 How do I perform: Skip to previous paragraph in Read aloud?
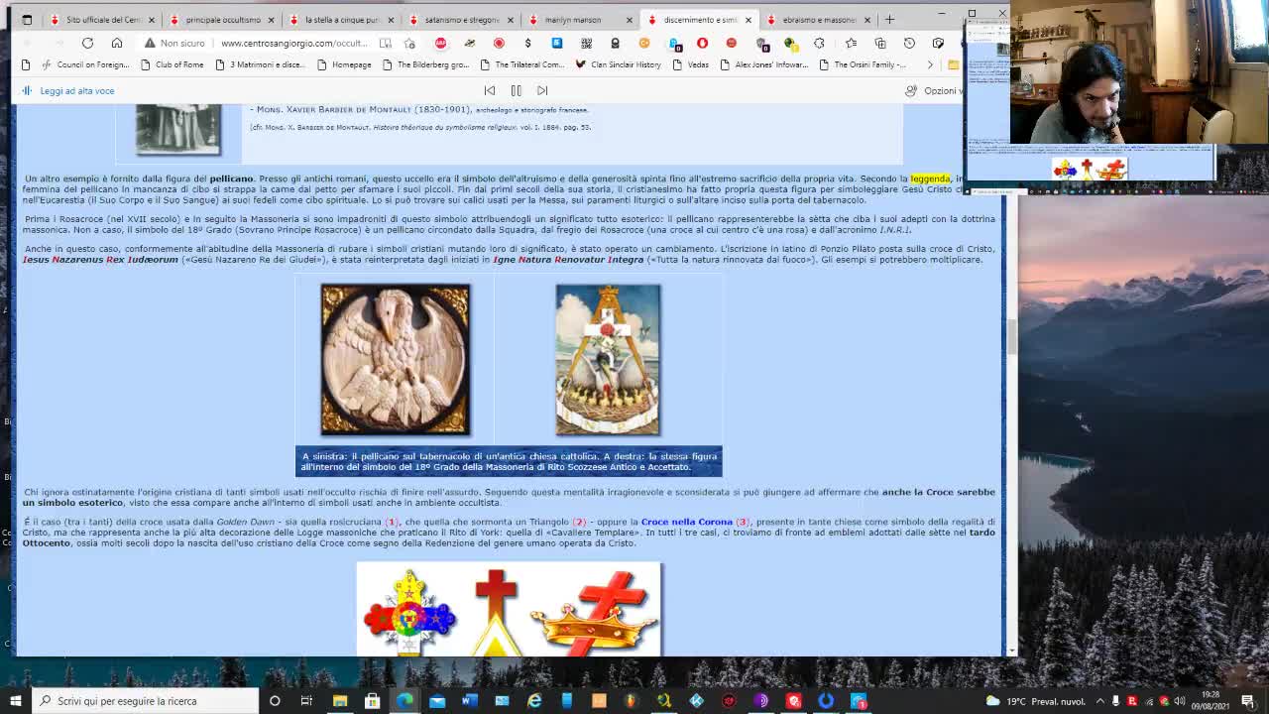coord(489,90)
